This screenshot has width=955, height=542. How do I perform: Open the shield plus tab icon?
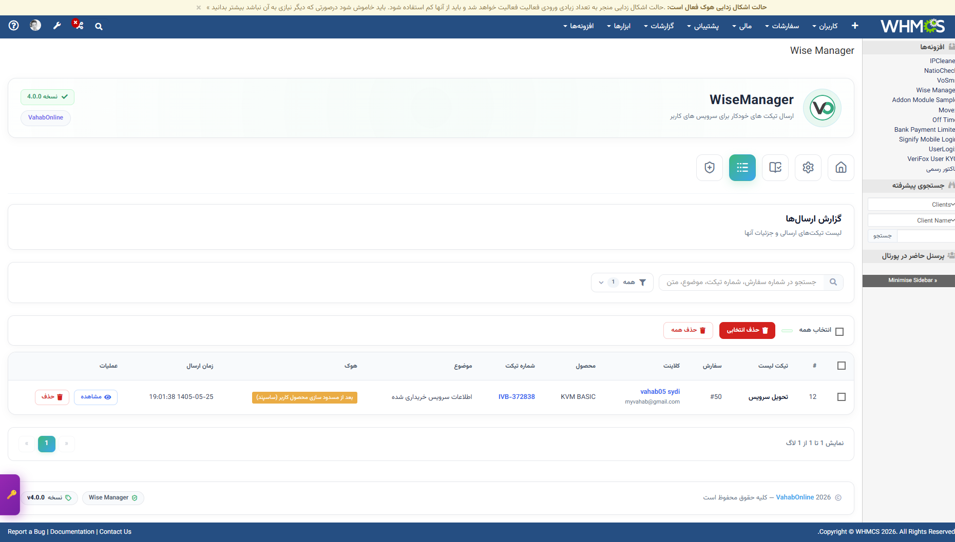[710, 168]
